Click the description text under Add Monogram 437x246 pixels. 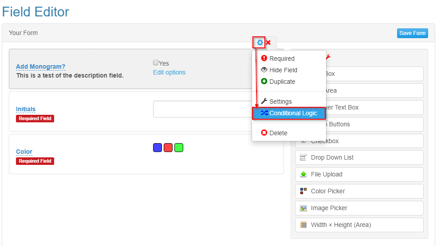[x=70, y=75]
